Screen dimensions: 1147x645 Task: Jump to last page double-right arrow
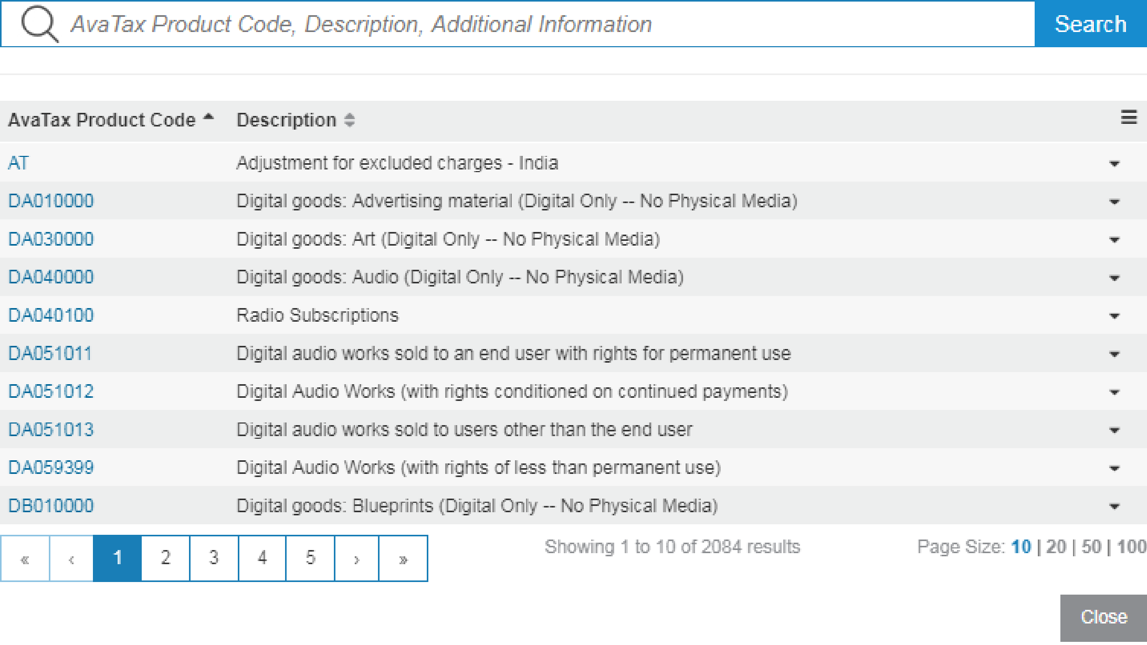(x=403, y=558)
